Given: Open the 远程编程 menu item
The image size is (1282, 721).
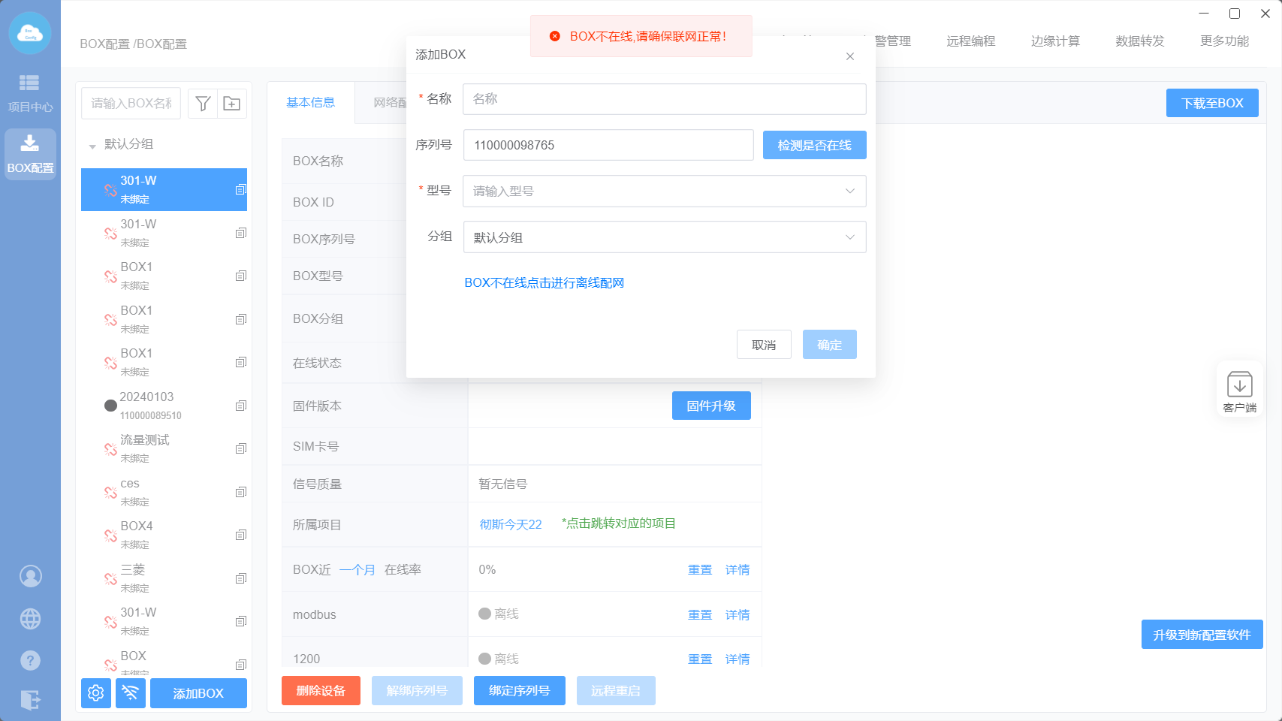Looking at the screenshot, I should pos(970,41).
